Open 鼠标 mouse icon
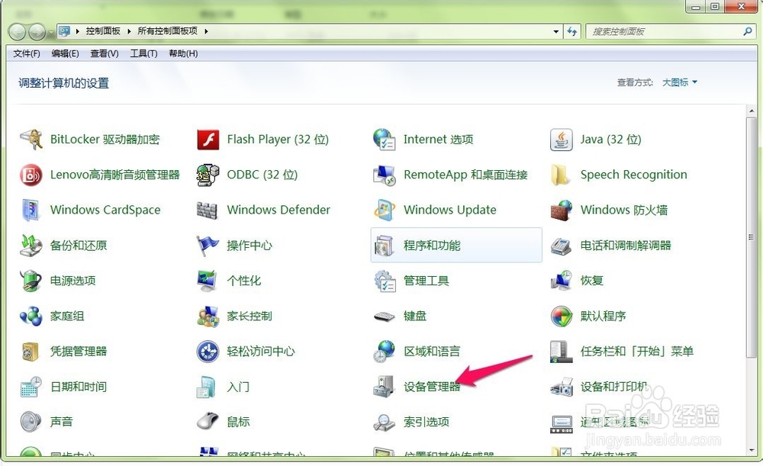 pyautogui.click(x=208, y=422)
